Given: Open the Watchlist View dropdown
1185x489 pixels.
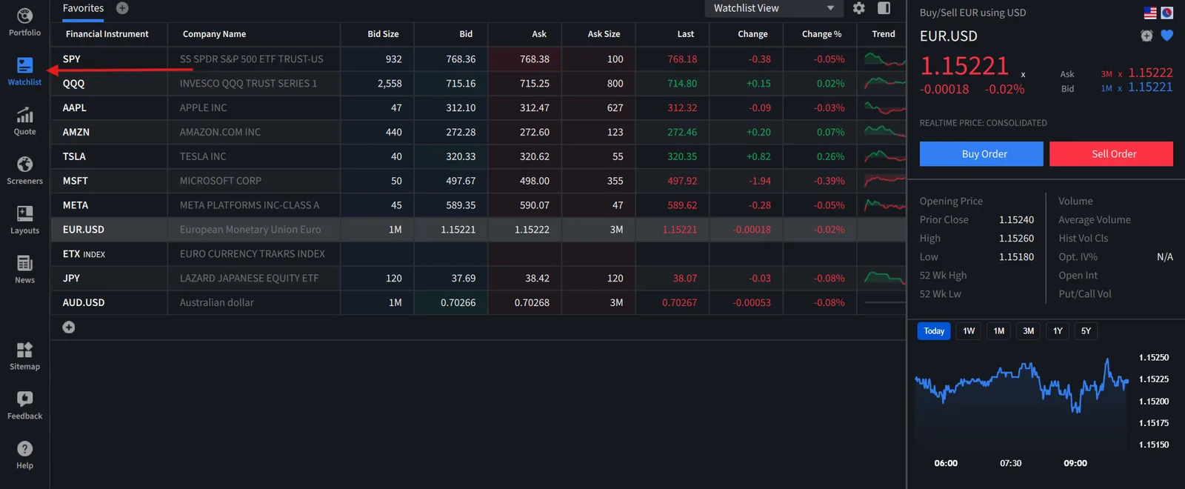Looking at the screenshot, I should coord(774,8).
